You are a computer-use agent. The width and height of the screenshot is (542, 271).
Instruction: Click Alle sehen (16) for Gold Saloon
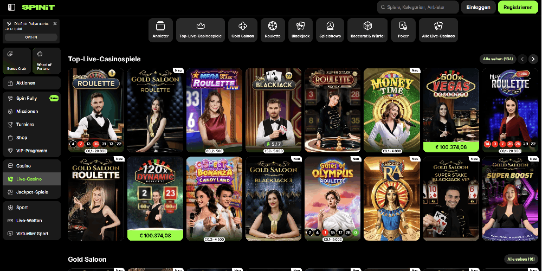click(521, 259)
